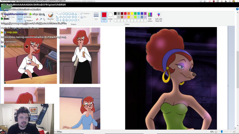Select the Magnifier tool

[x=44, y=19]
